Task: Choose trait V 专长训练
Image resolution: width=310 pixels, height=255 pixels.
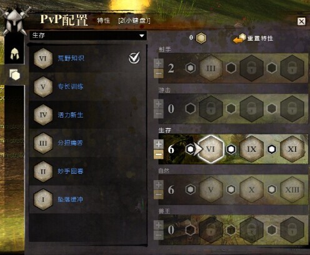Action: (88, 87)
